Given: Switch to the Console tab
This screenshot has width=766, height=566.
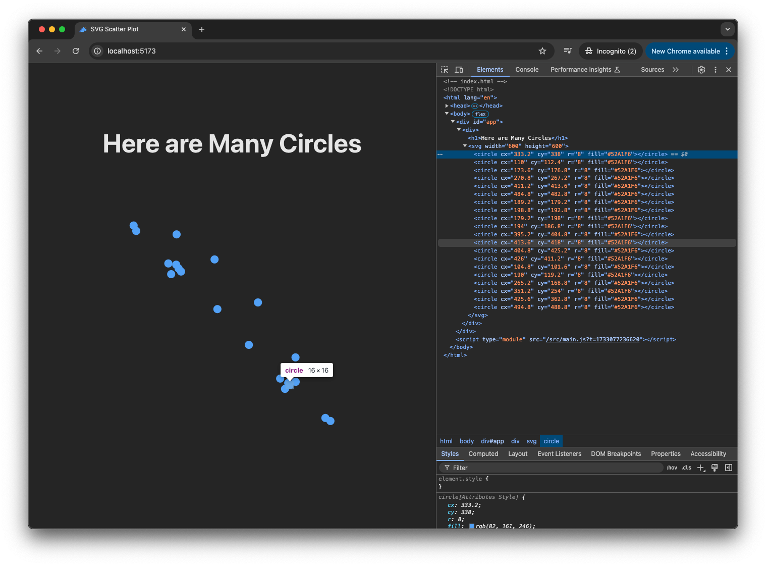Looking at the screenshot, I should click(527, 70).
